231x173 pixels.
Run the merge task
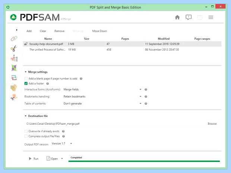click(34, 158)
